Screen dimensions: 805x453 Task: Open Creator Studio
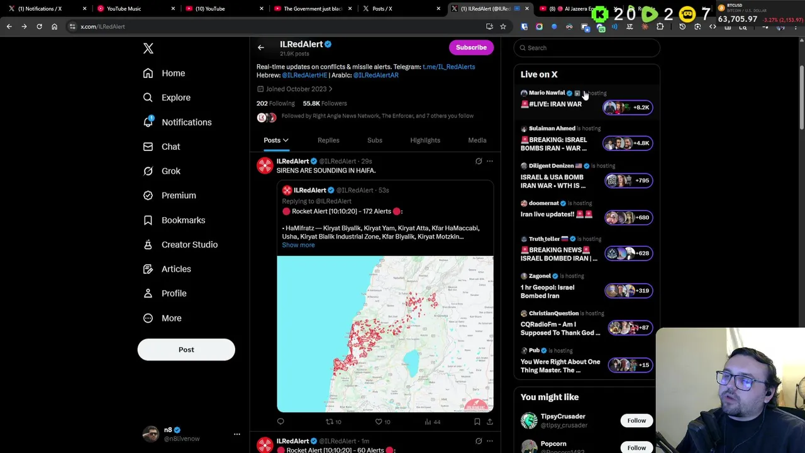(180, 244)
